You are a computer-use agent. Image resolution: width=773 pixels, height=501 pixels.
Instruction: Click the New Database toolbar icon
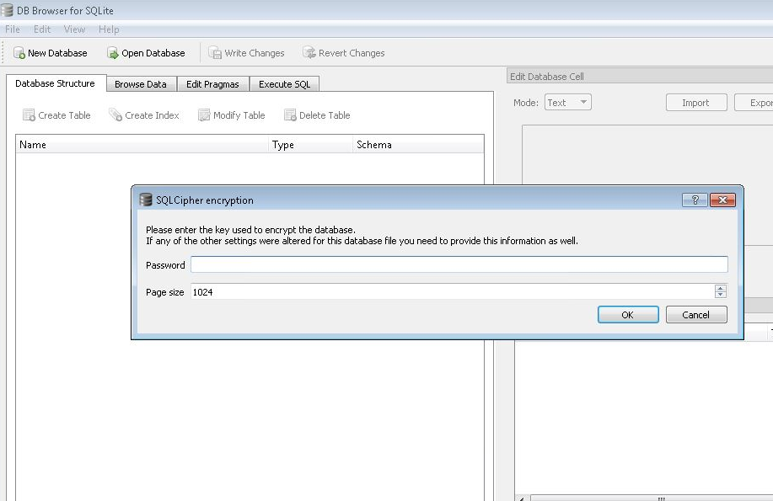click(x=19, y=53)
